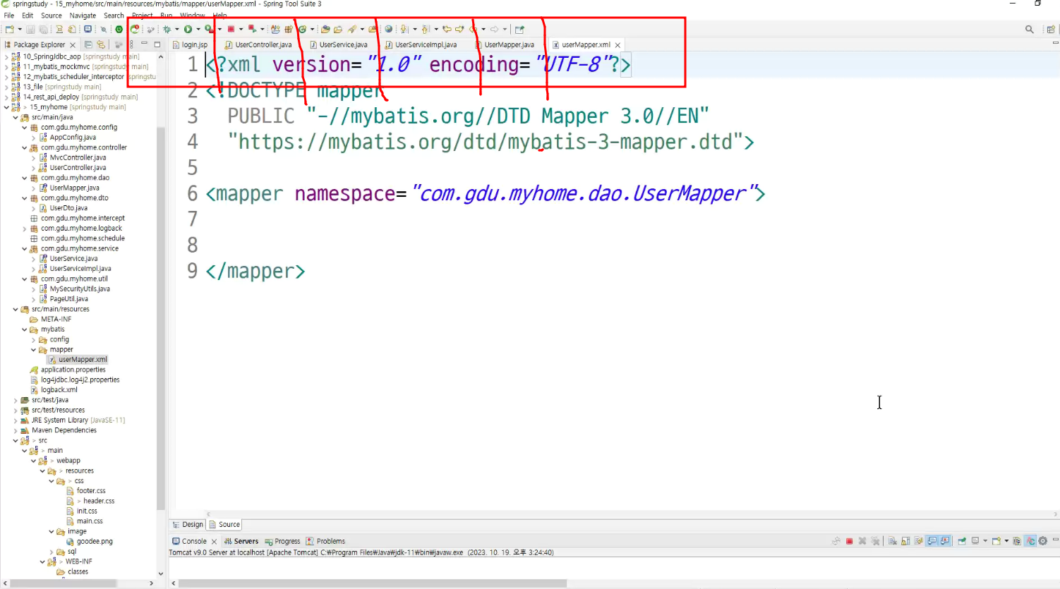Click the Save All toolbar icon
The image size is (1060, 589).
coord(43,30)
